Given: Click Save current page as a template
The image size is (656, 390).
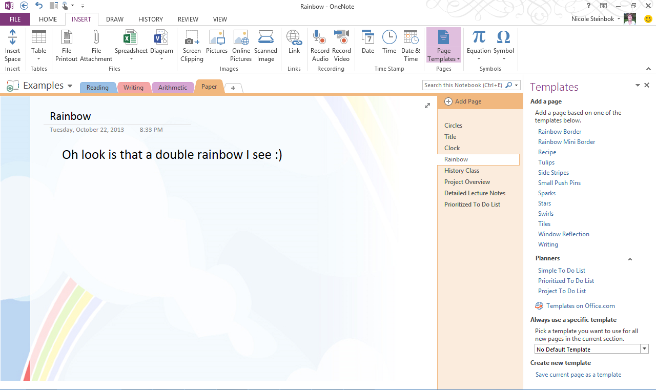Looking at the screenshot, I should pos(578,374).
